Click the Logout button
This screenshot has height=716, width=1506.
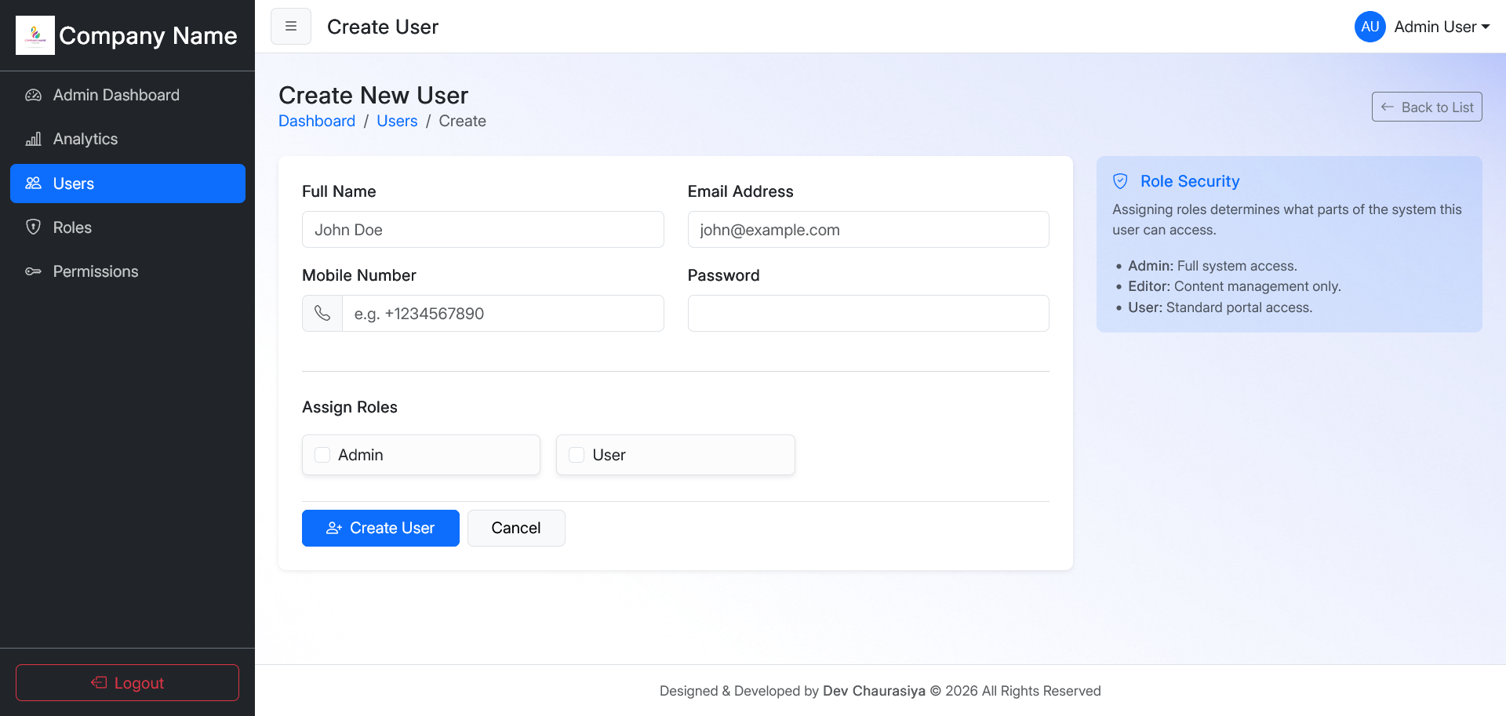pyautogui.click(x=127, y=682)
